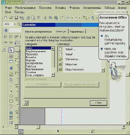Switch to the Команды tab
Viewport: 130px width, 135px height.
point(61,31)
